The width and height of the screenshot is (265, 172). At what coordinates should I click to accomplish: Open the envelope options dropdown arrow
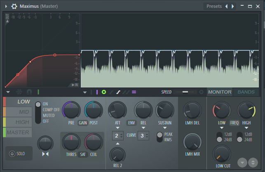click(8, 92)
